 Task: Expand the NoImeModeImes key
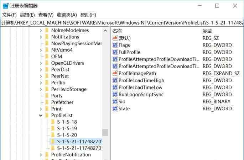tap(41, 31)
